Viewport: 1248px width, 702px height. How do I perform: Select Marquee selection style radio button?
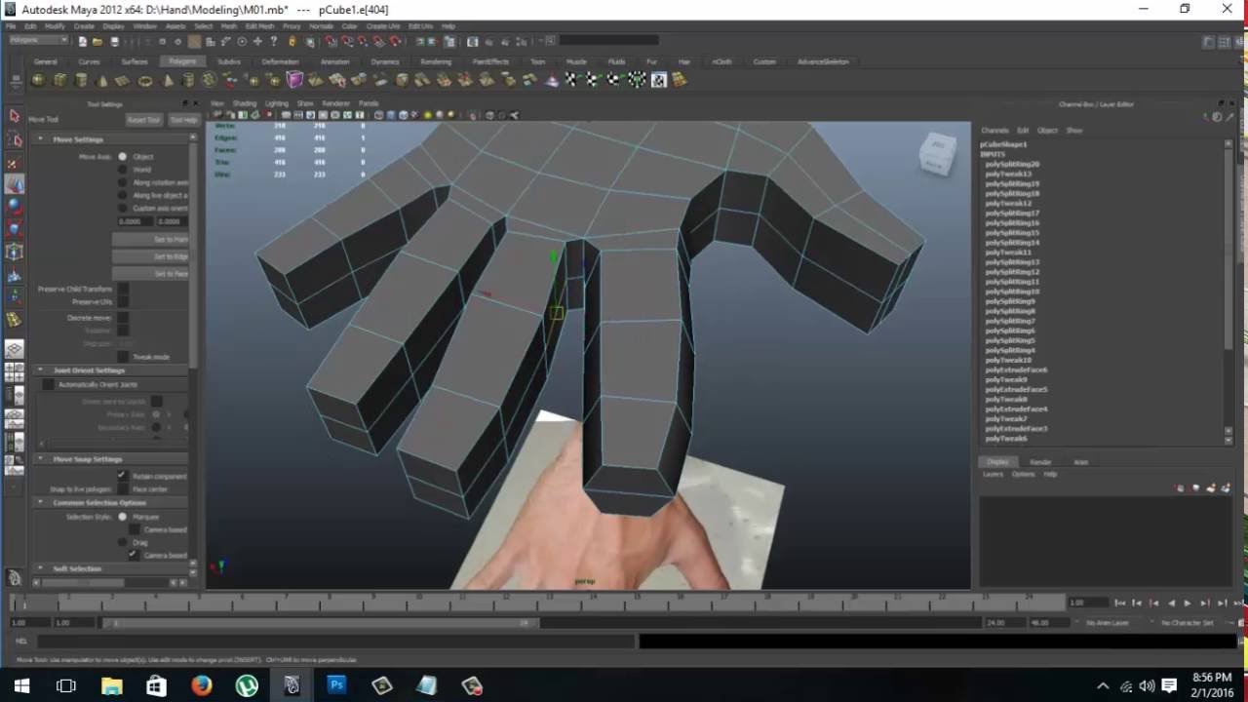coord(123,517)
